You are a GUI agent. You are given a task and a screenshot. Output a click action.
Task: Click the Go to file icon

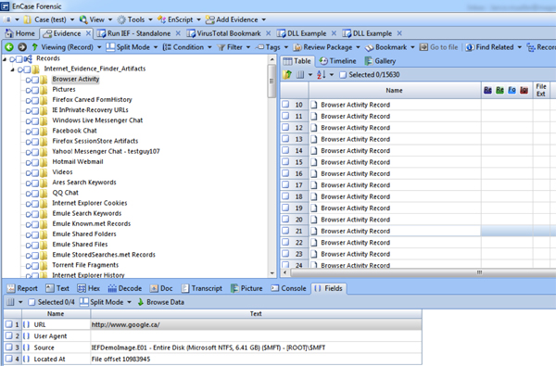(x=423, y=47)
